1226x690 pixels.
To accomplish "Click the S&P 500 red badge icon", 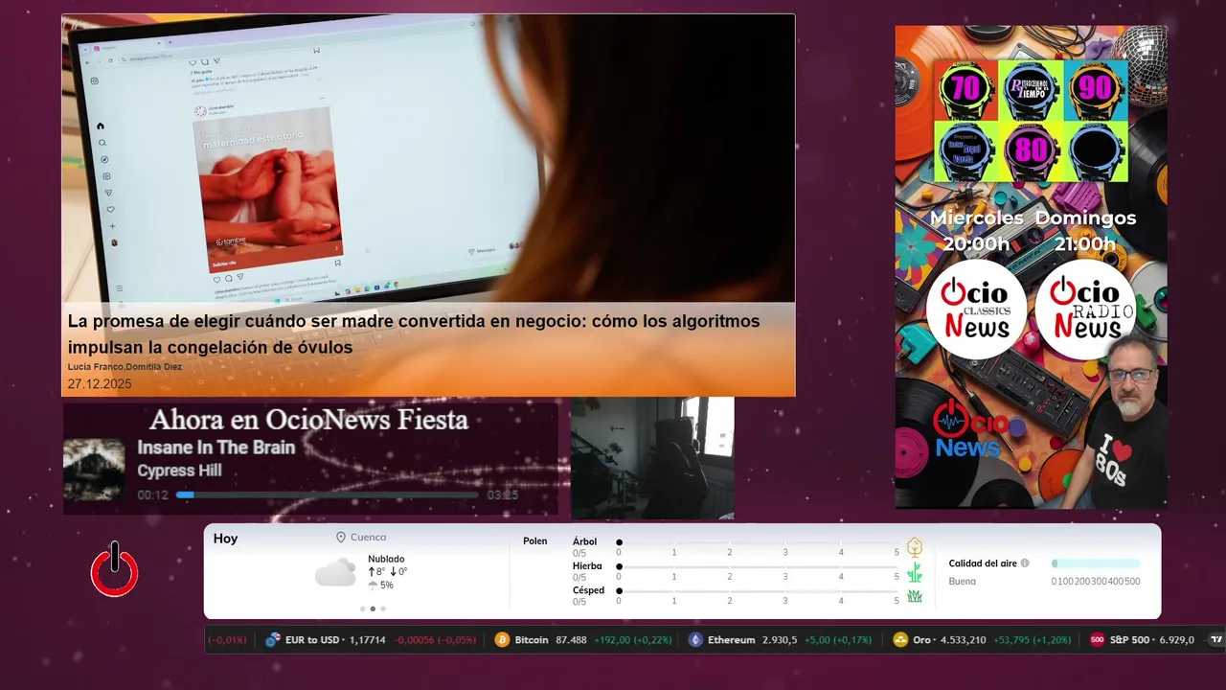I will pyautogui.click(x=1098, y=640).
